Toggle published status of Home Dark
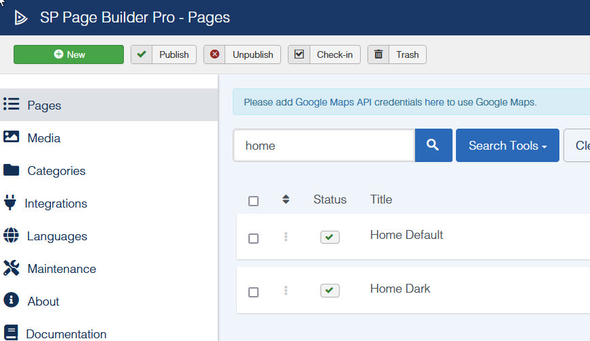 [x=329, y=291]
